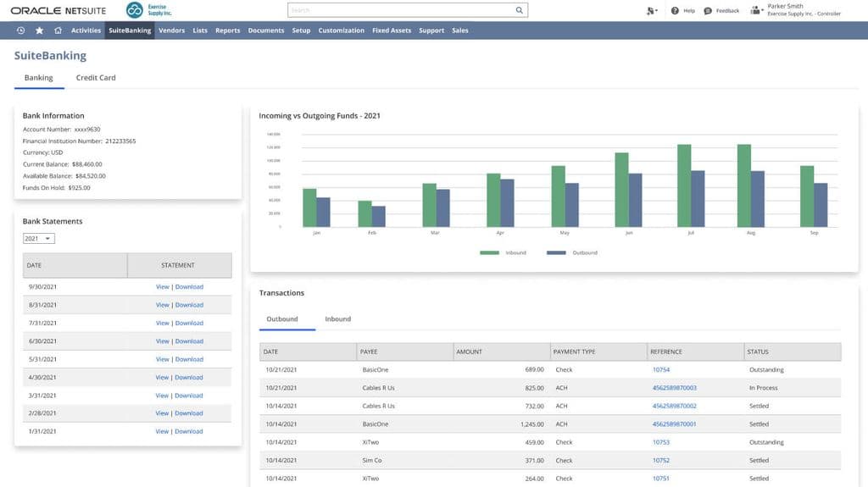Click the Create New icon beside Help
The image size is (868, 487).
point(651,11)
